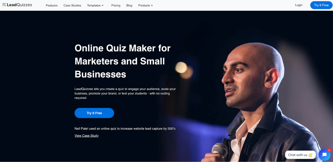
Task: Click the red notification badge on chat
Action: [329, 150]
